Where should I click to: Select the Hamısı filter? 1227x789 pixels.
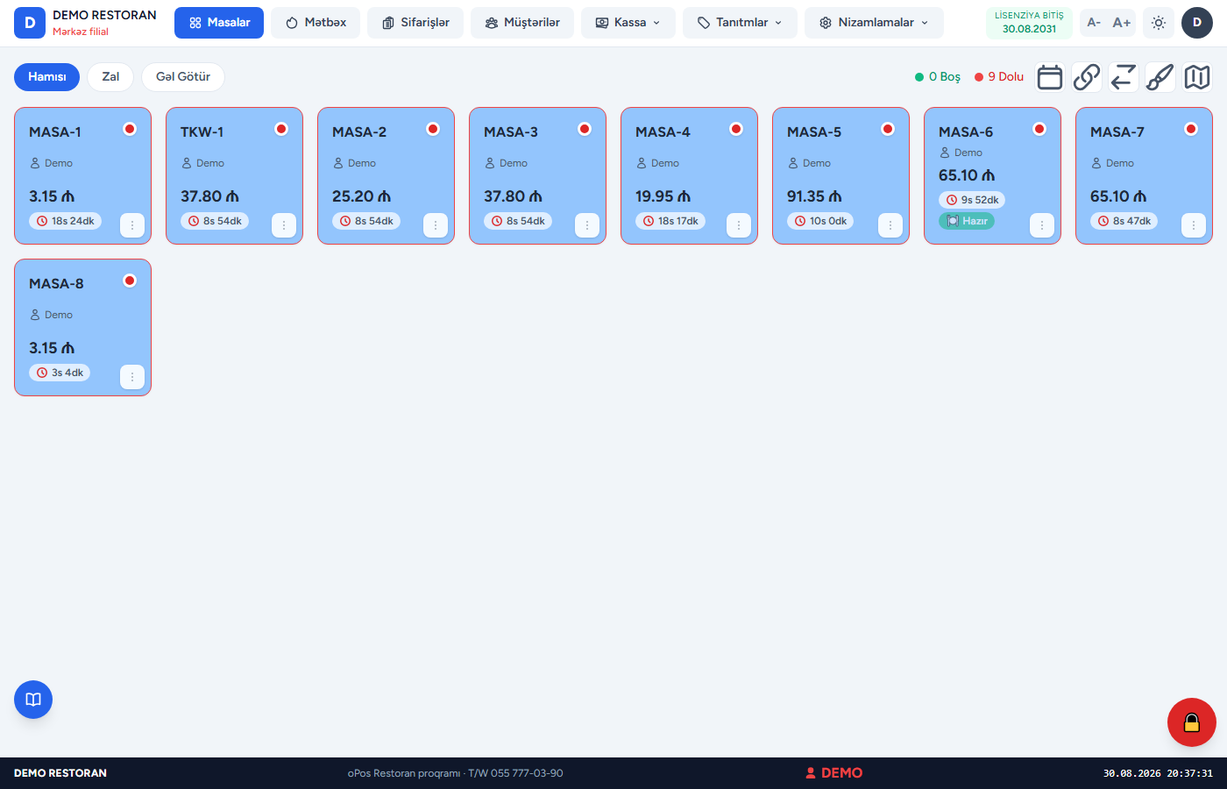pyautogui.click(x=46, y=77)
